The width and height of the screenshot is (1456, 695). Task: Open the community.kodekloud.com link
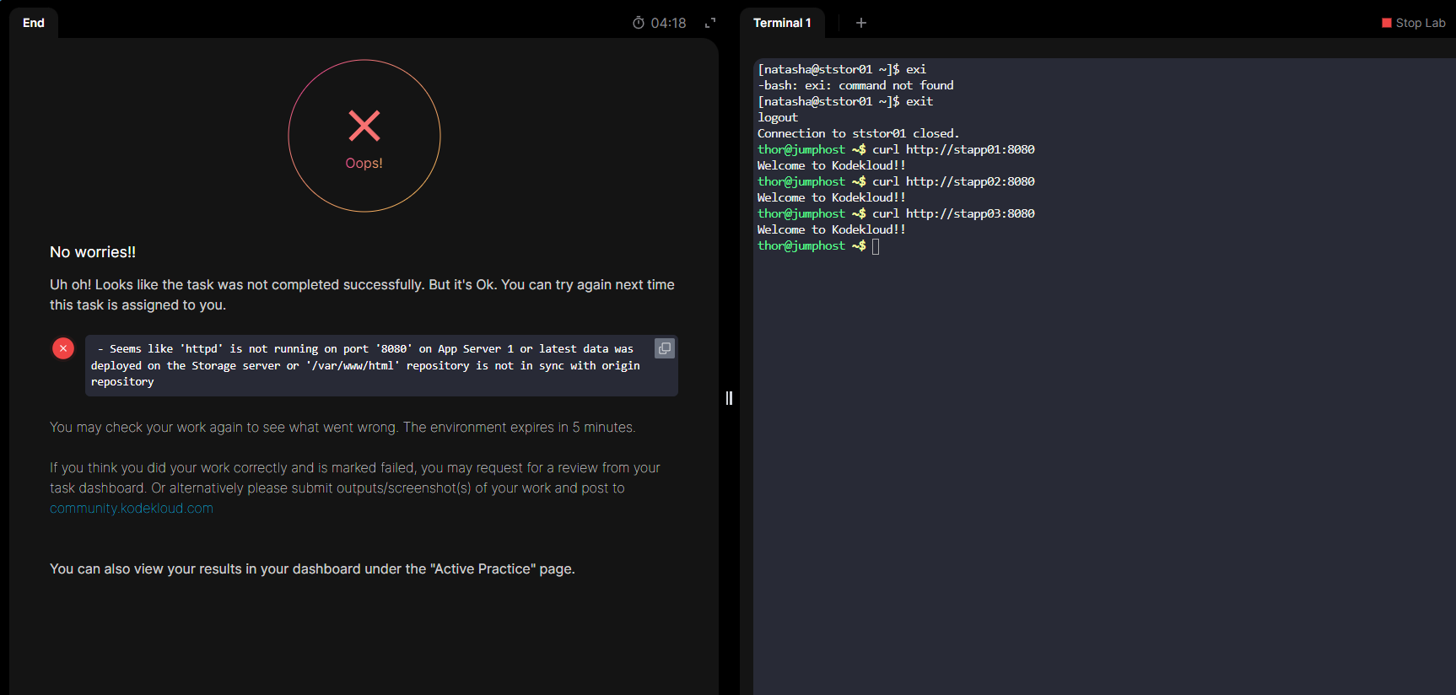(132, 509)
